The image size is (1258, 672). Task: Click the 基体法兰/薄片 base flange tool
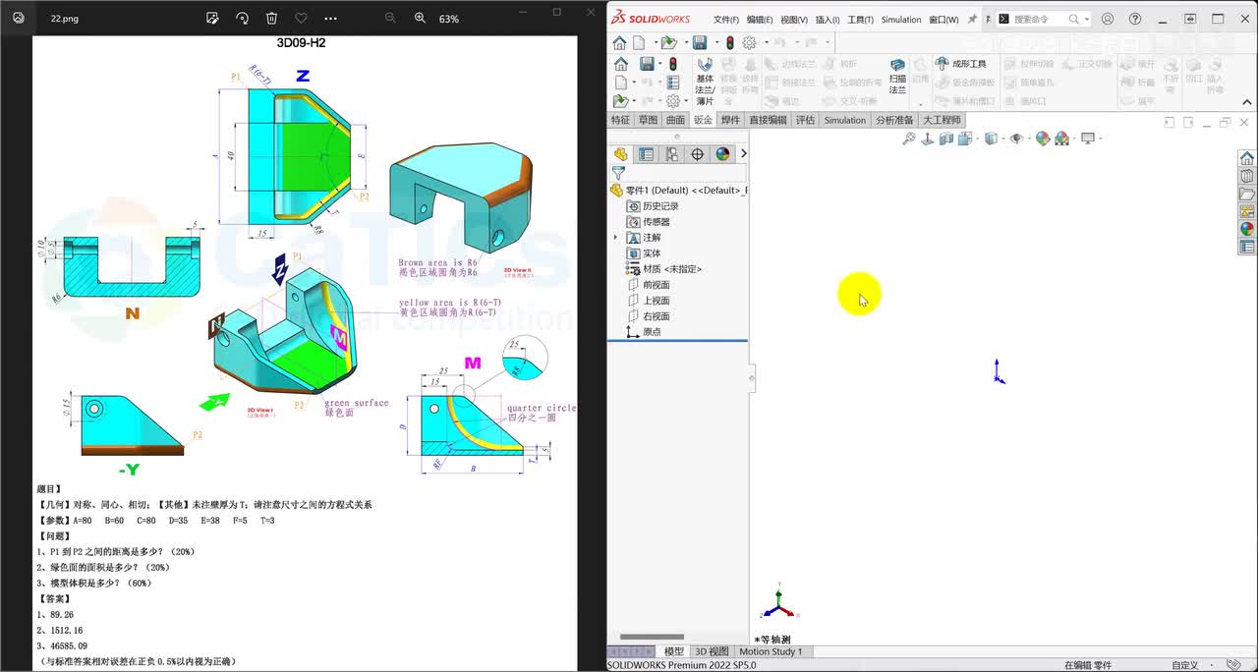[x=705, y=83]
